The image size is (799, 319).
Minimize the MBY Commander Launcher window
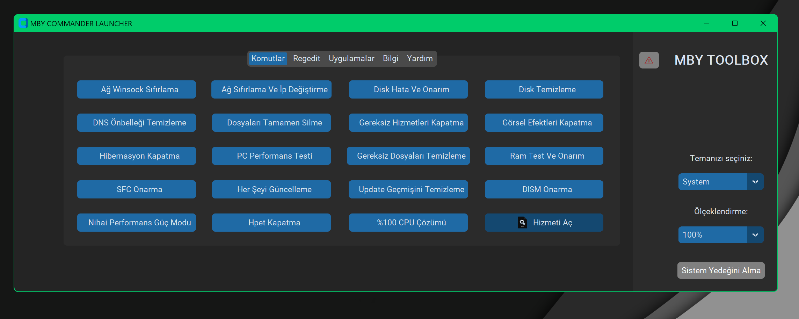[x=706, y=23]
